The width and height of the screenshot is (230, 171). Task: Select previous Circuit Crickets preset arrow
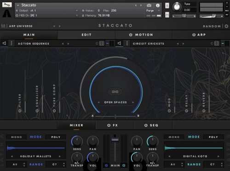[x=178, y=44]
